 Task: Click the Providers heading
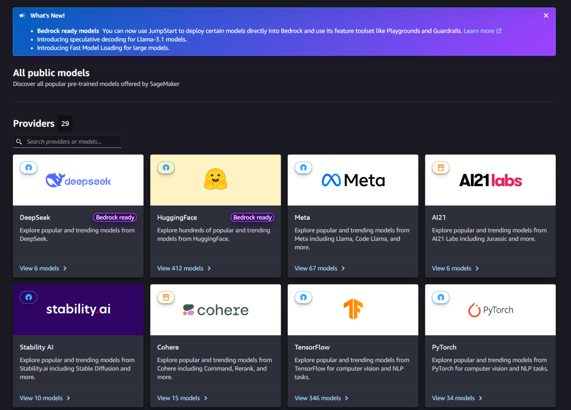click(34, 123)
